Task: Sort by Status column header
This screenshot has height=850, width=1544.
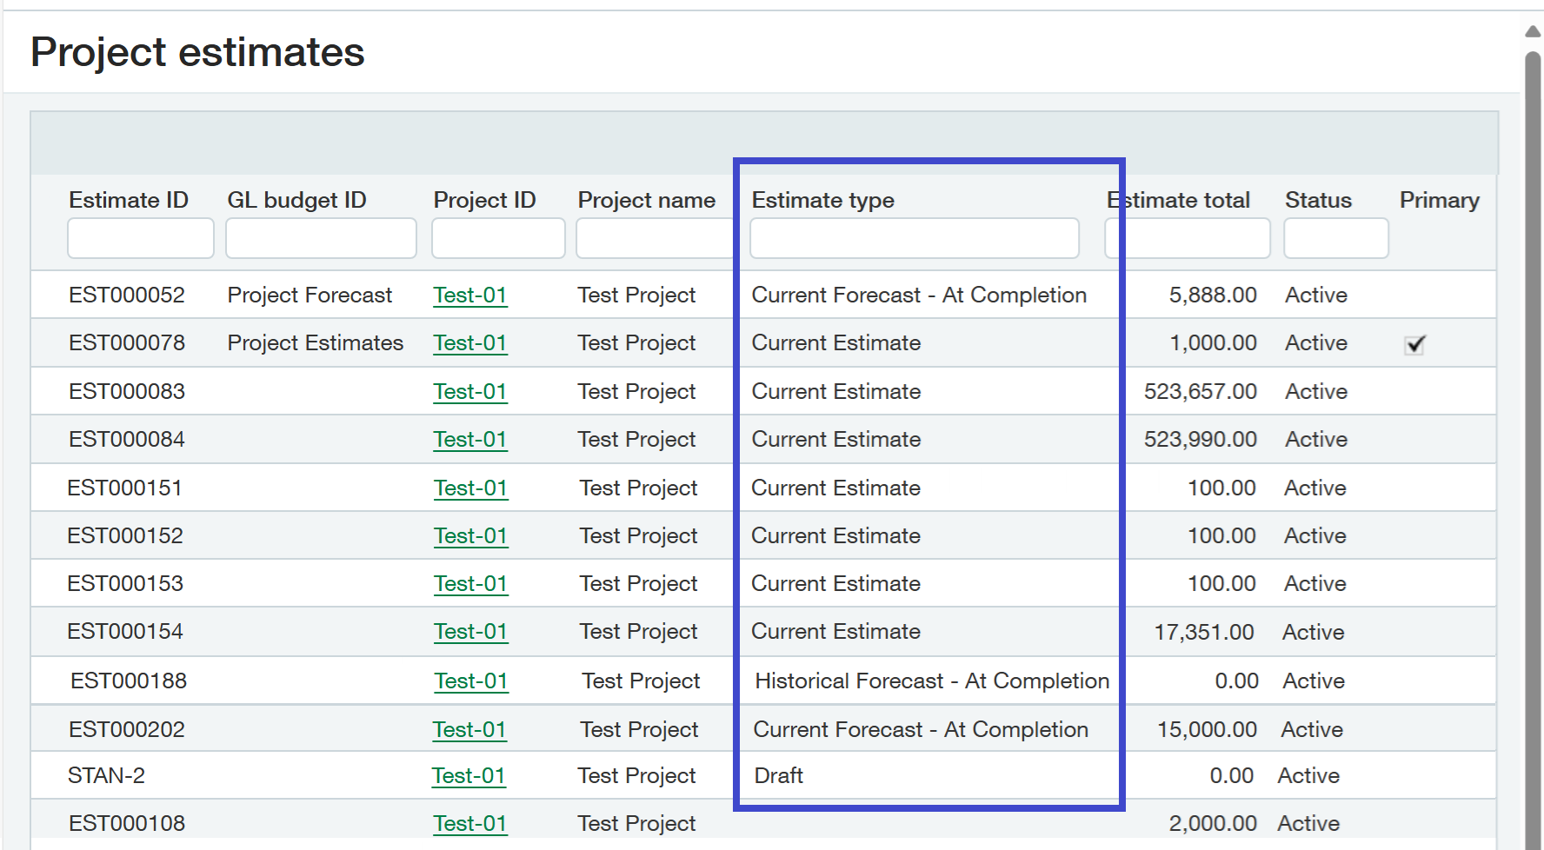Action: click(1319, 200)
